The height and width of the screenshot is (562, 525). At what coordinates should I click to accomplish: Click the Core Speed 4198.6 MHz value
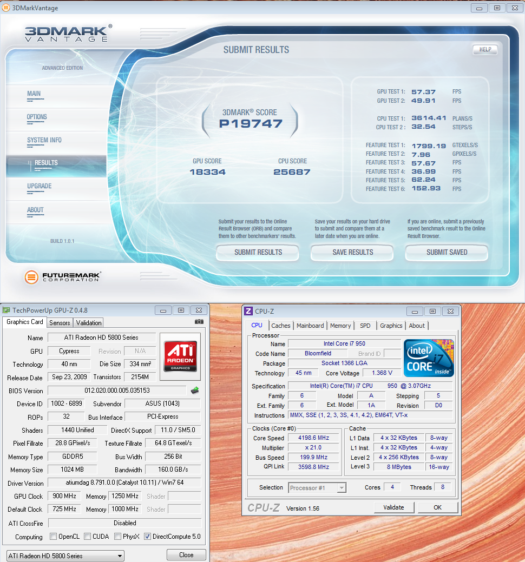[x=314, y=438]
